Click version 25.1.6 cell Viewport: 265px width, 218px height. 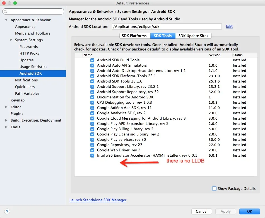pos(214,81)
